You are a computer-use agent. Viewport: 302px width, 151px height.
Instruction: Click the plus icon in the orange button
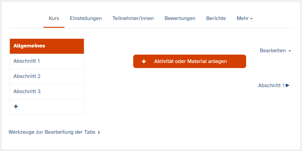tap(144, 61)
